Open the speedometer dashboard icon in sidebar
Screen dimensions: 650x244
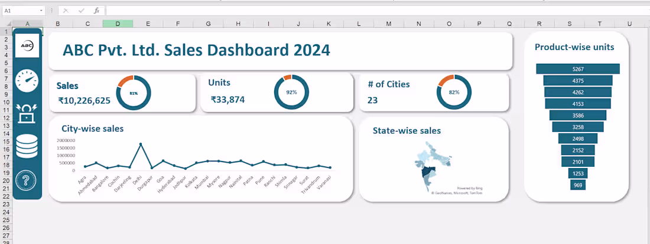27,81
